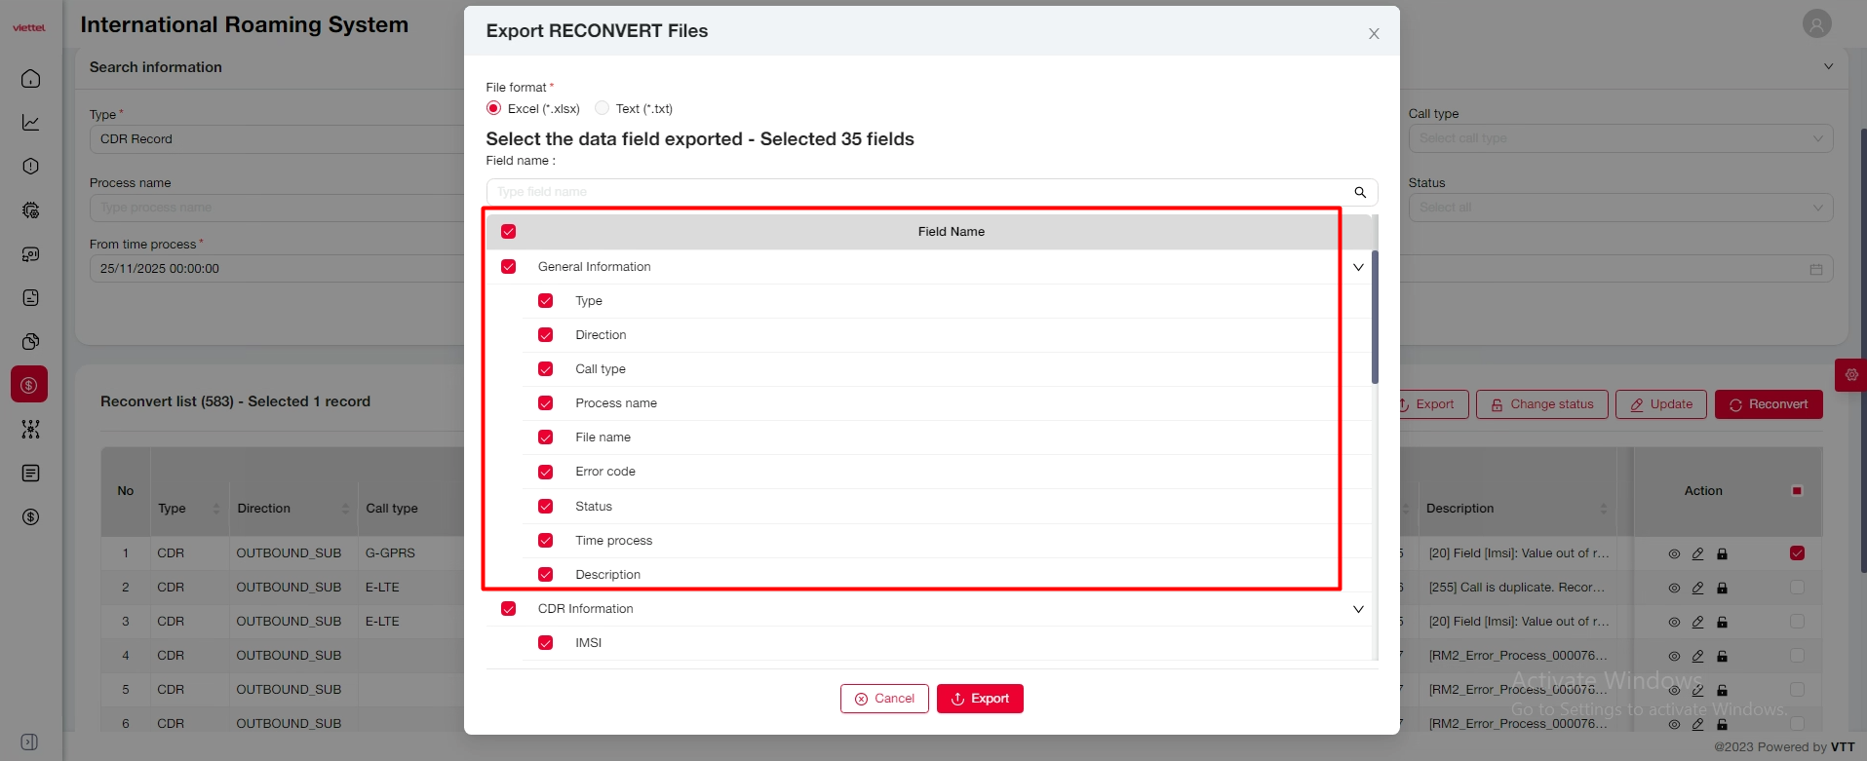This screenshot has height=761, width=1867.
Task: Click the view eye icon in row 1
Action: point(1674,553)
